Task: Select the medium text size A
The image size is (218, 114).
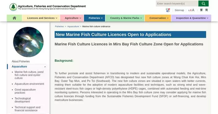Action: [191, 10]
